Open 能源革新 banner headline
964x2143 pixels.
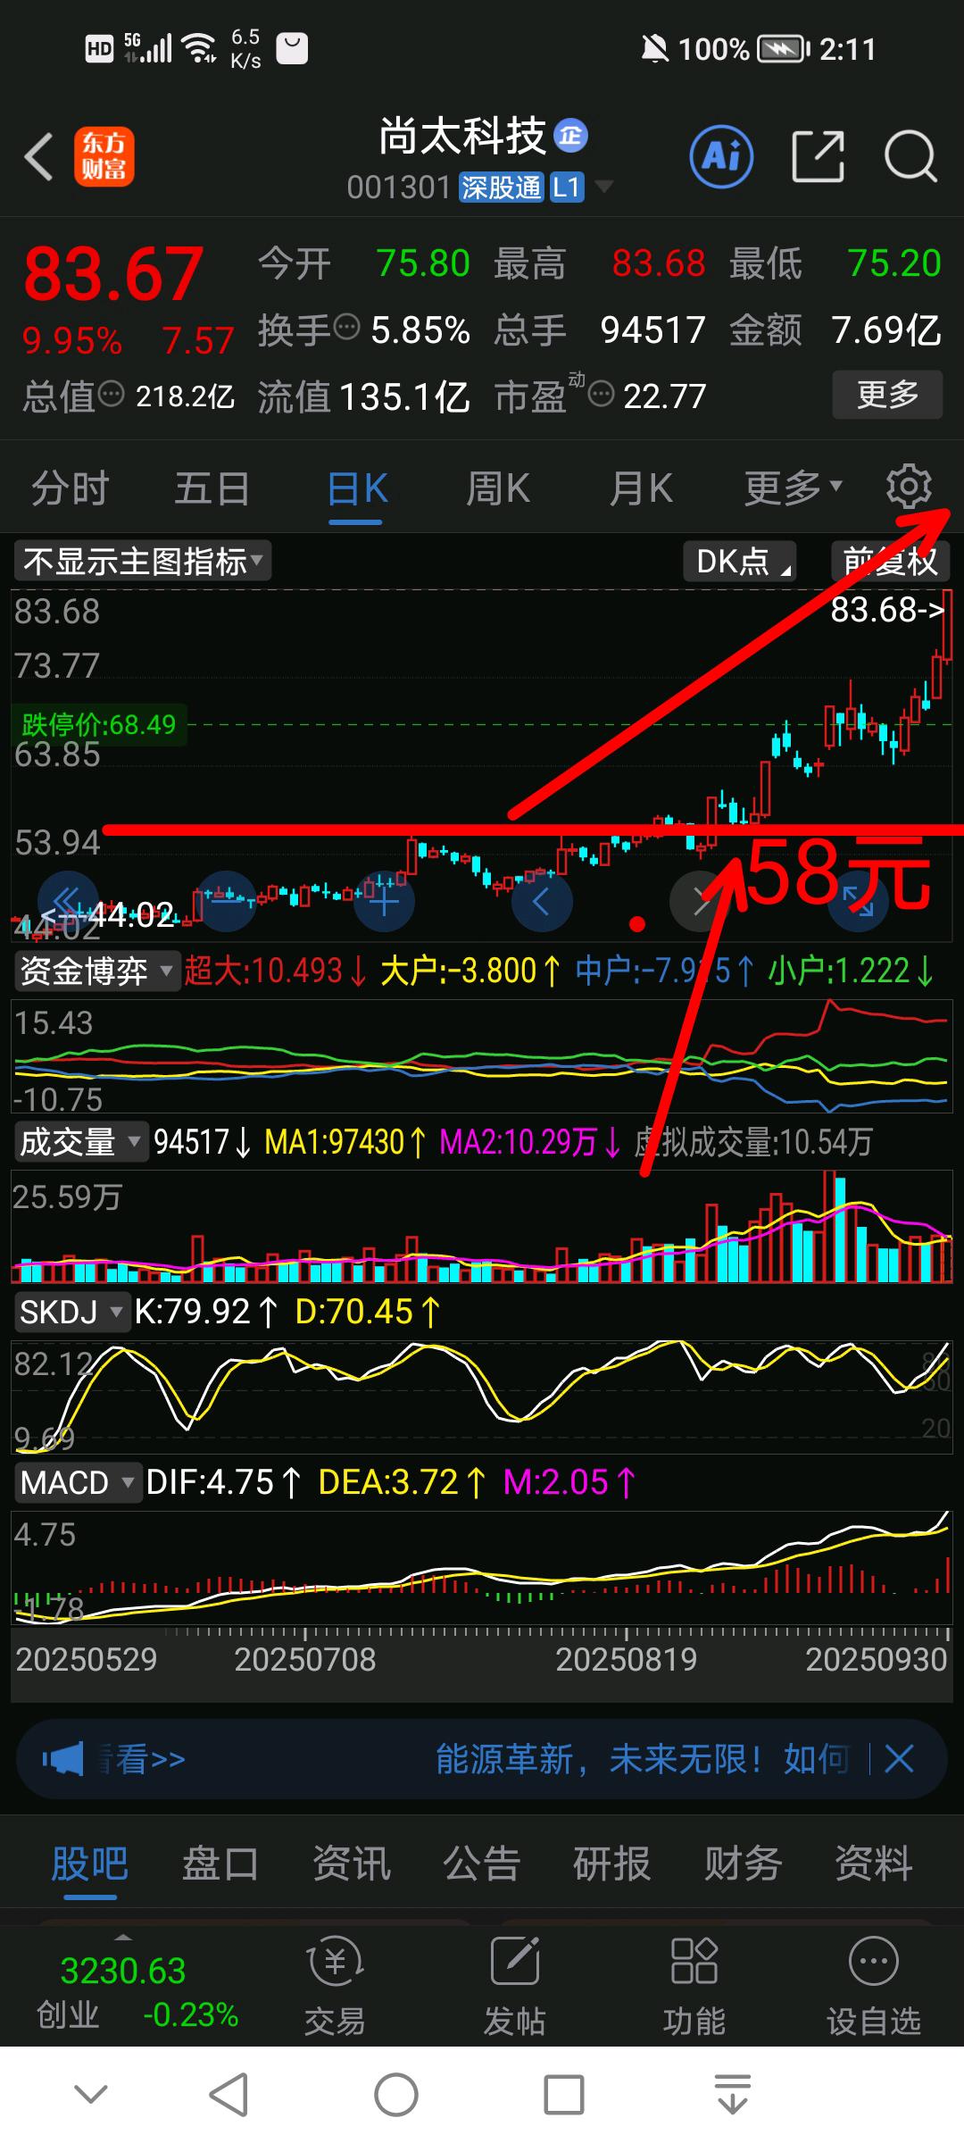click(641, 1759)
